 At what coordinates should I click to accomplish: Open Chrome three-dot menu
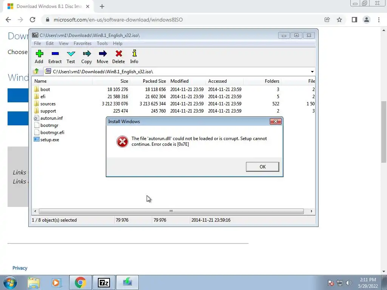(x=379, y=20)
